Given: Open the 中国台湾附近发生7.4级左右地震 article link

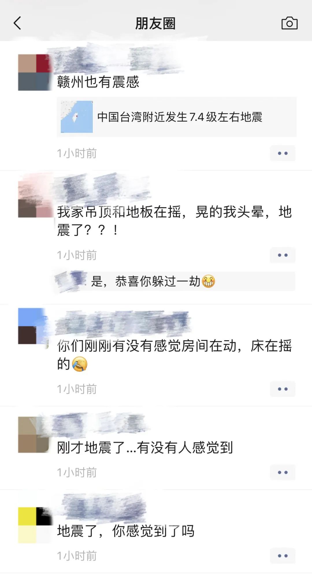Looking at the screenshot, I should coord(177,117).
